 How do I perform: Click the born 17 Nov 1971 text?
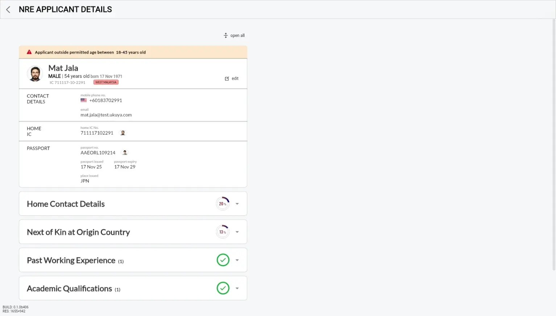coord(106,76)
